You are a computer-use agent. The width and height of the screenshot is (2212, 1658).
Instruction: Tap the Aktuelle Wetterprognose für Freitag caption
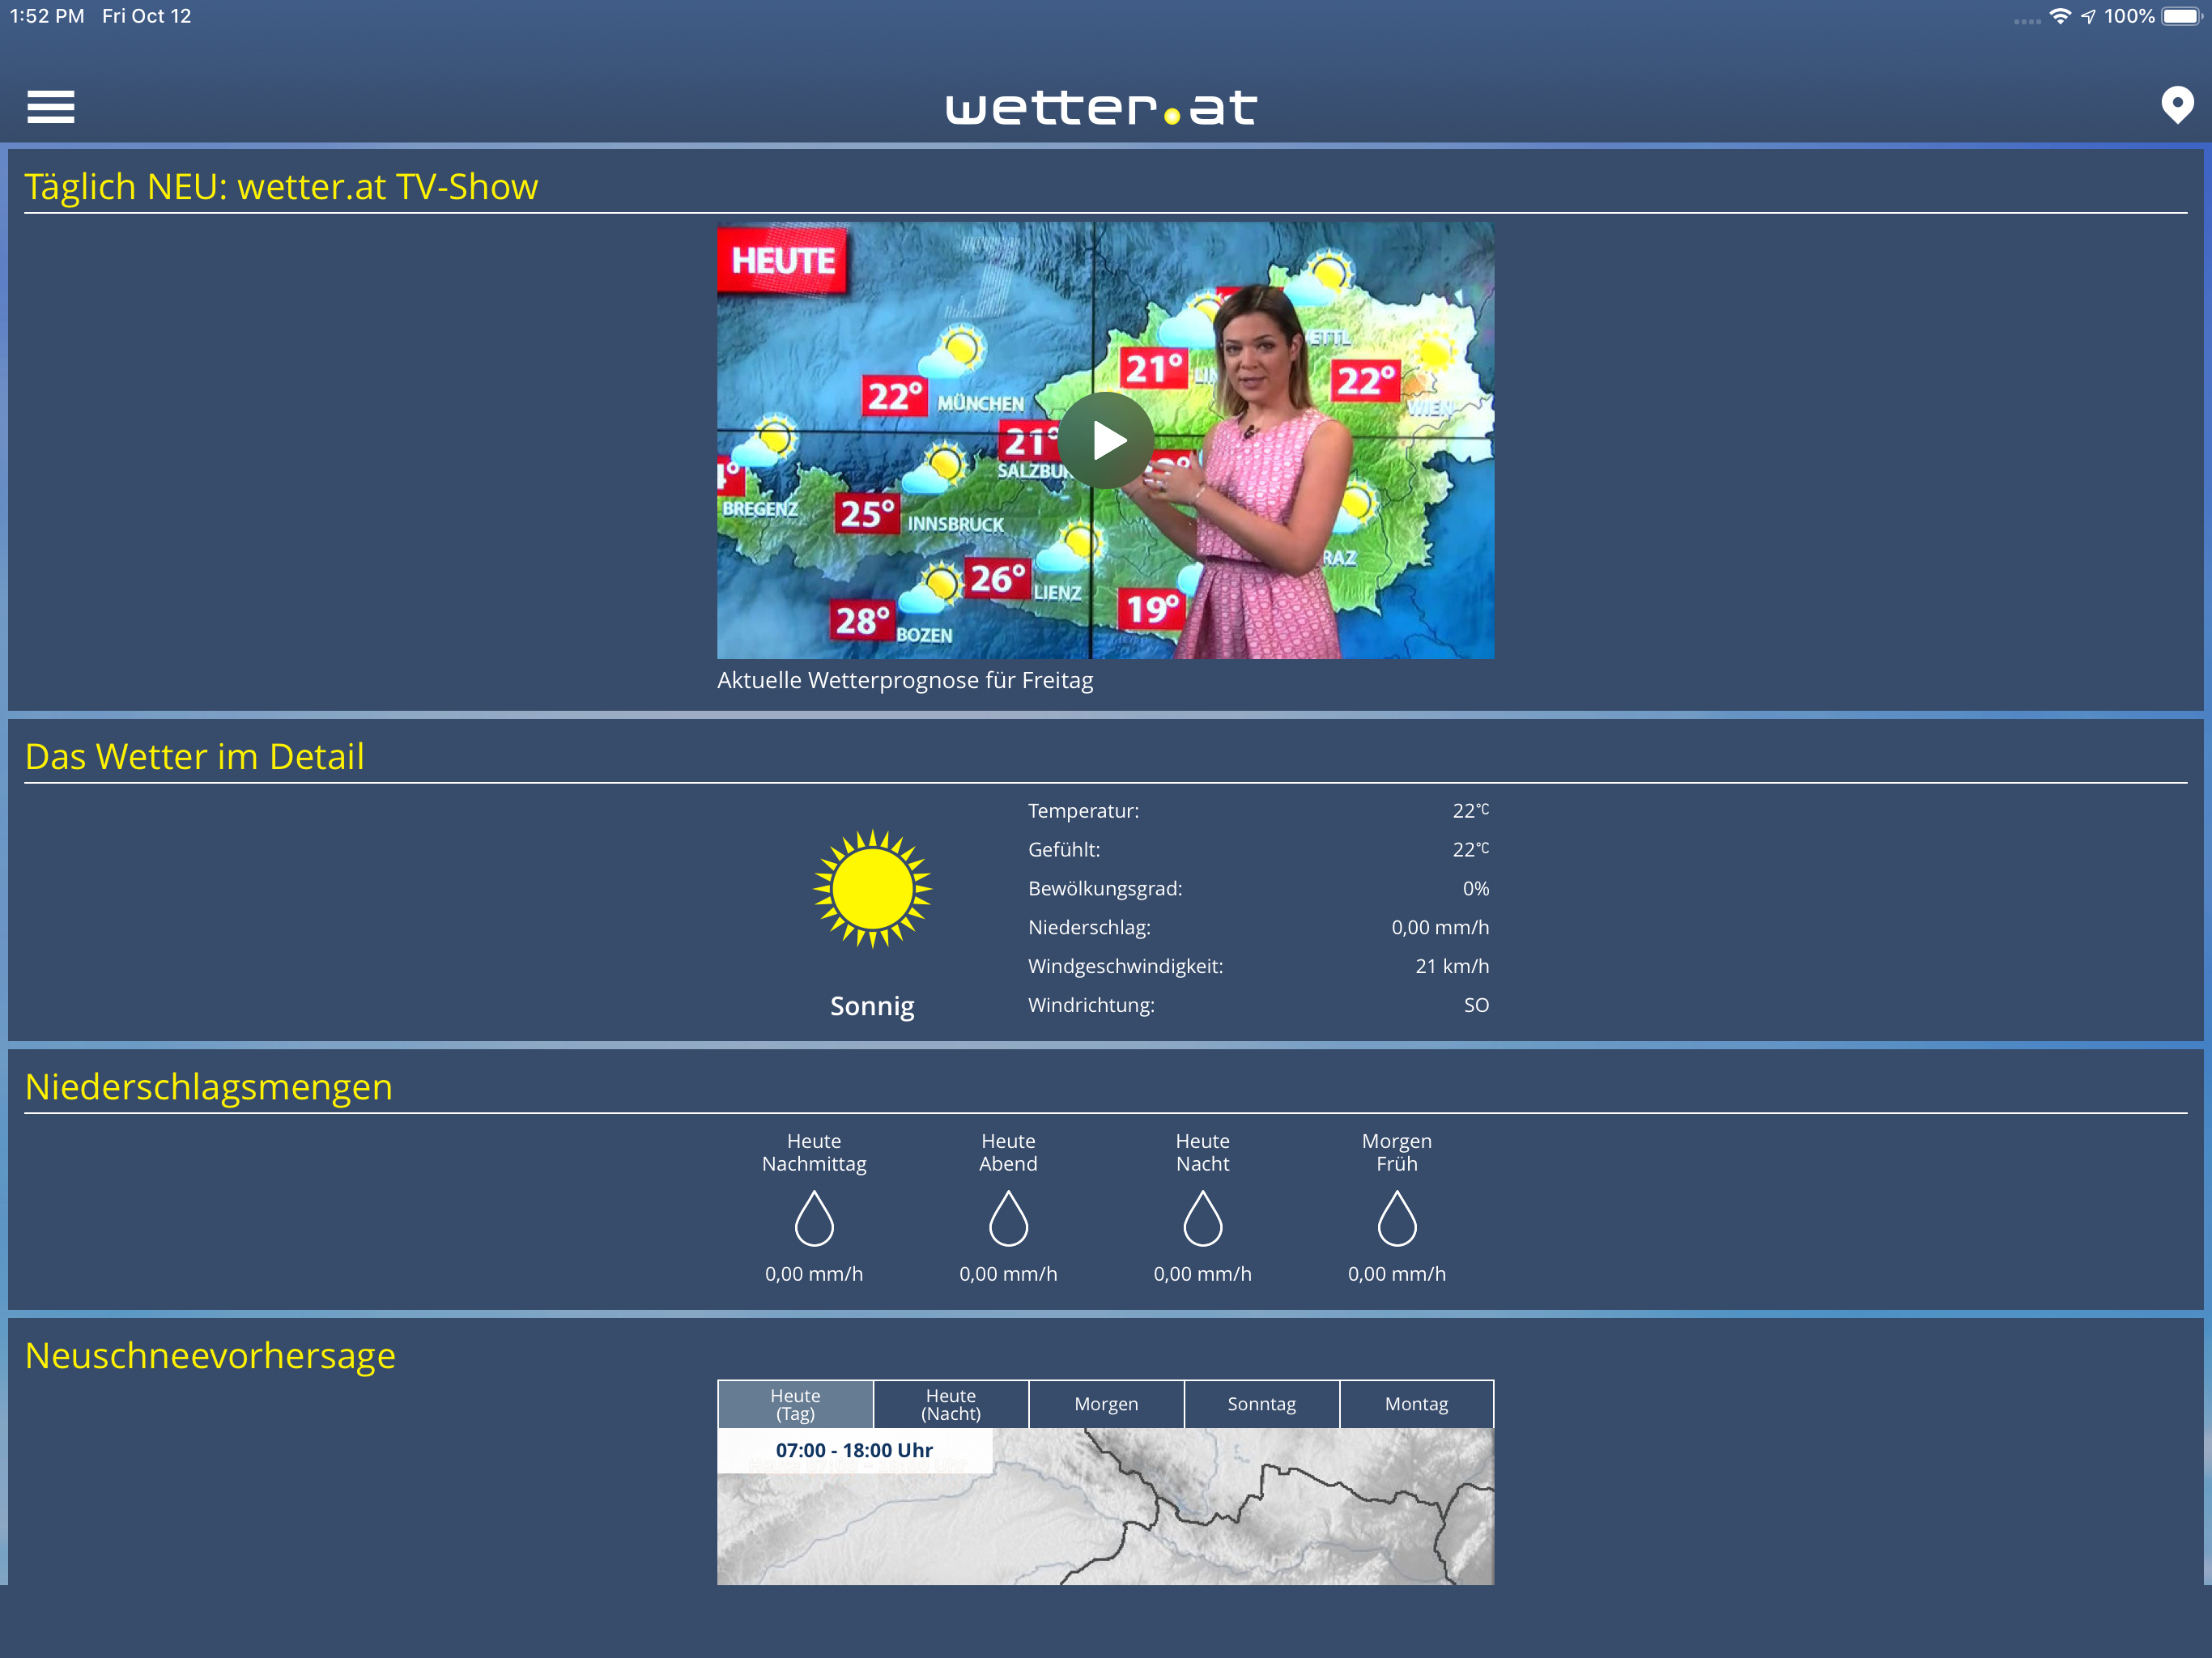click(x=905, y=680)
